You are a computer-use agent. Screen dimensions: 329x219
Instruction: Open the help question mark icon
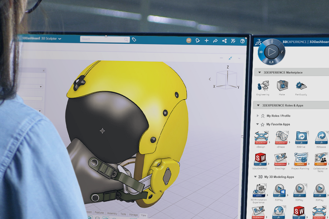coord(242,41)
